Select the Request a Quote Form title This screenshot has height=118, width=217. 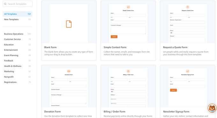(175, 47)
